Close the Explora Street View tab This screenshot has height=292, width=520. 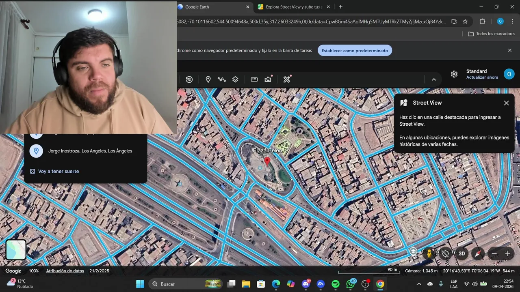point(328,7)
